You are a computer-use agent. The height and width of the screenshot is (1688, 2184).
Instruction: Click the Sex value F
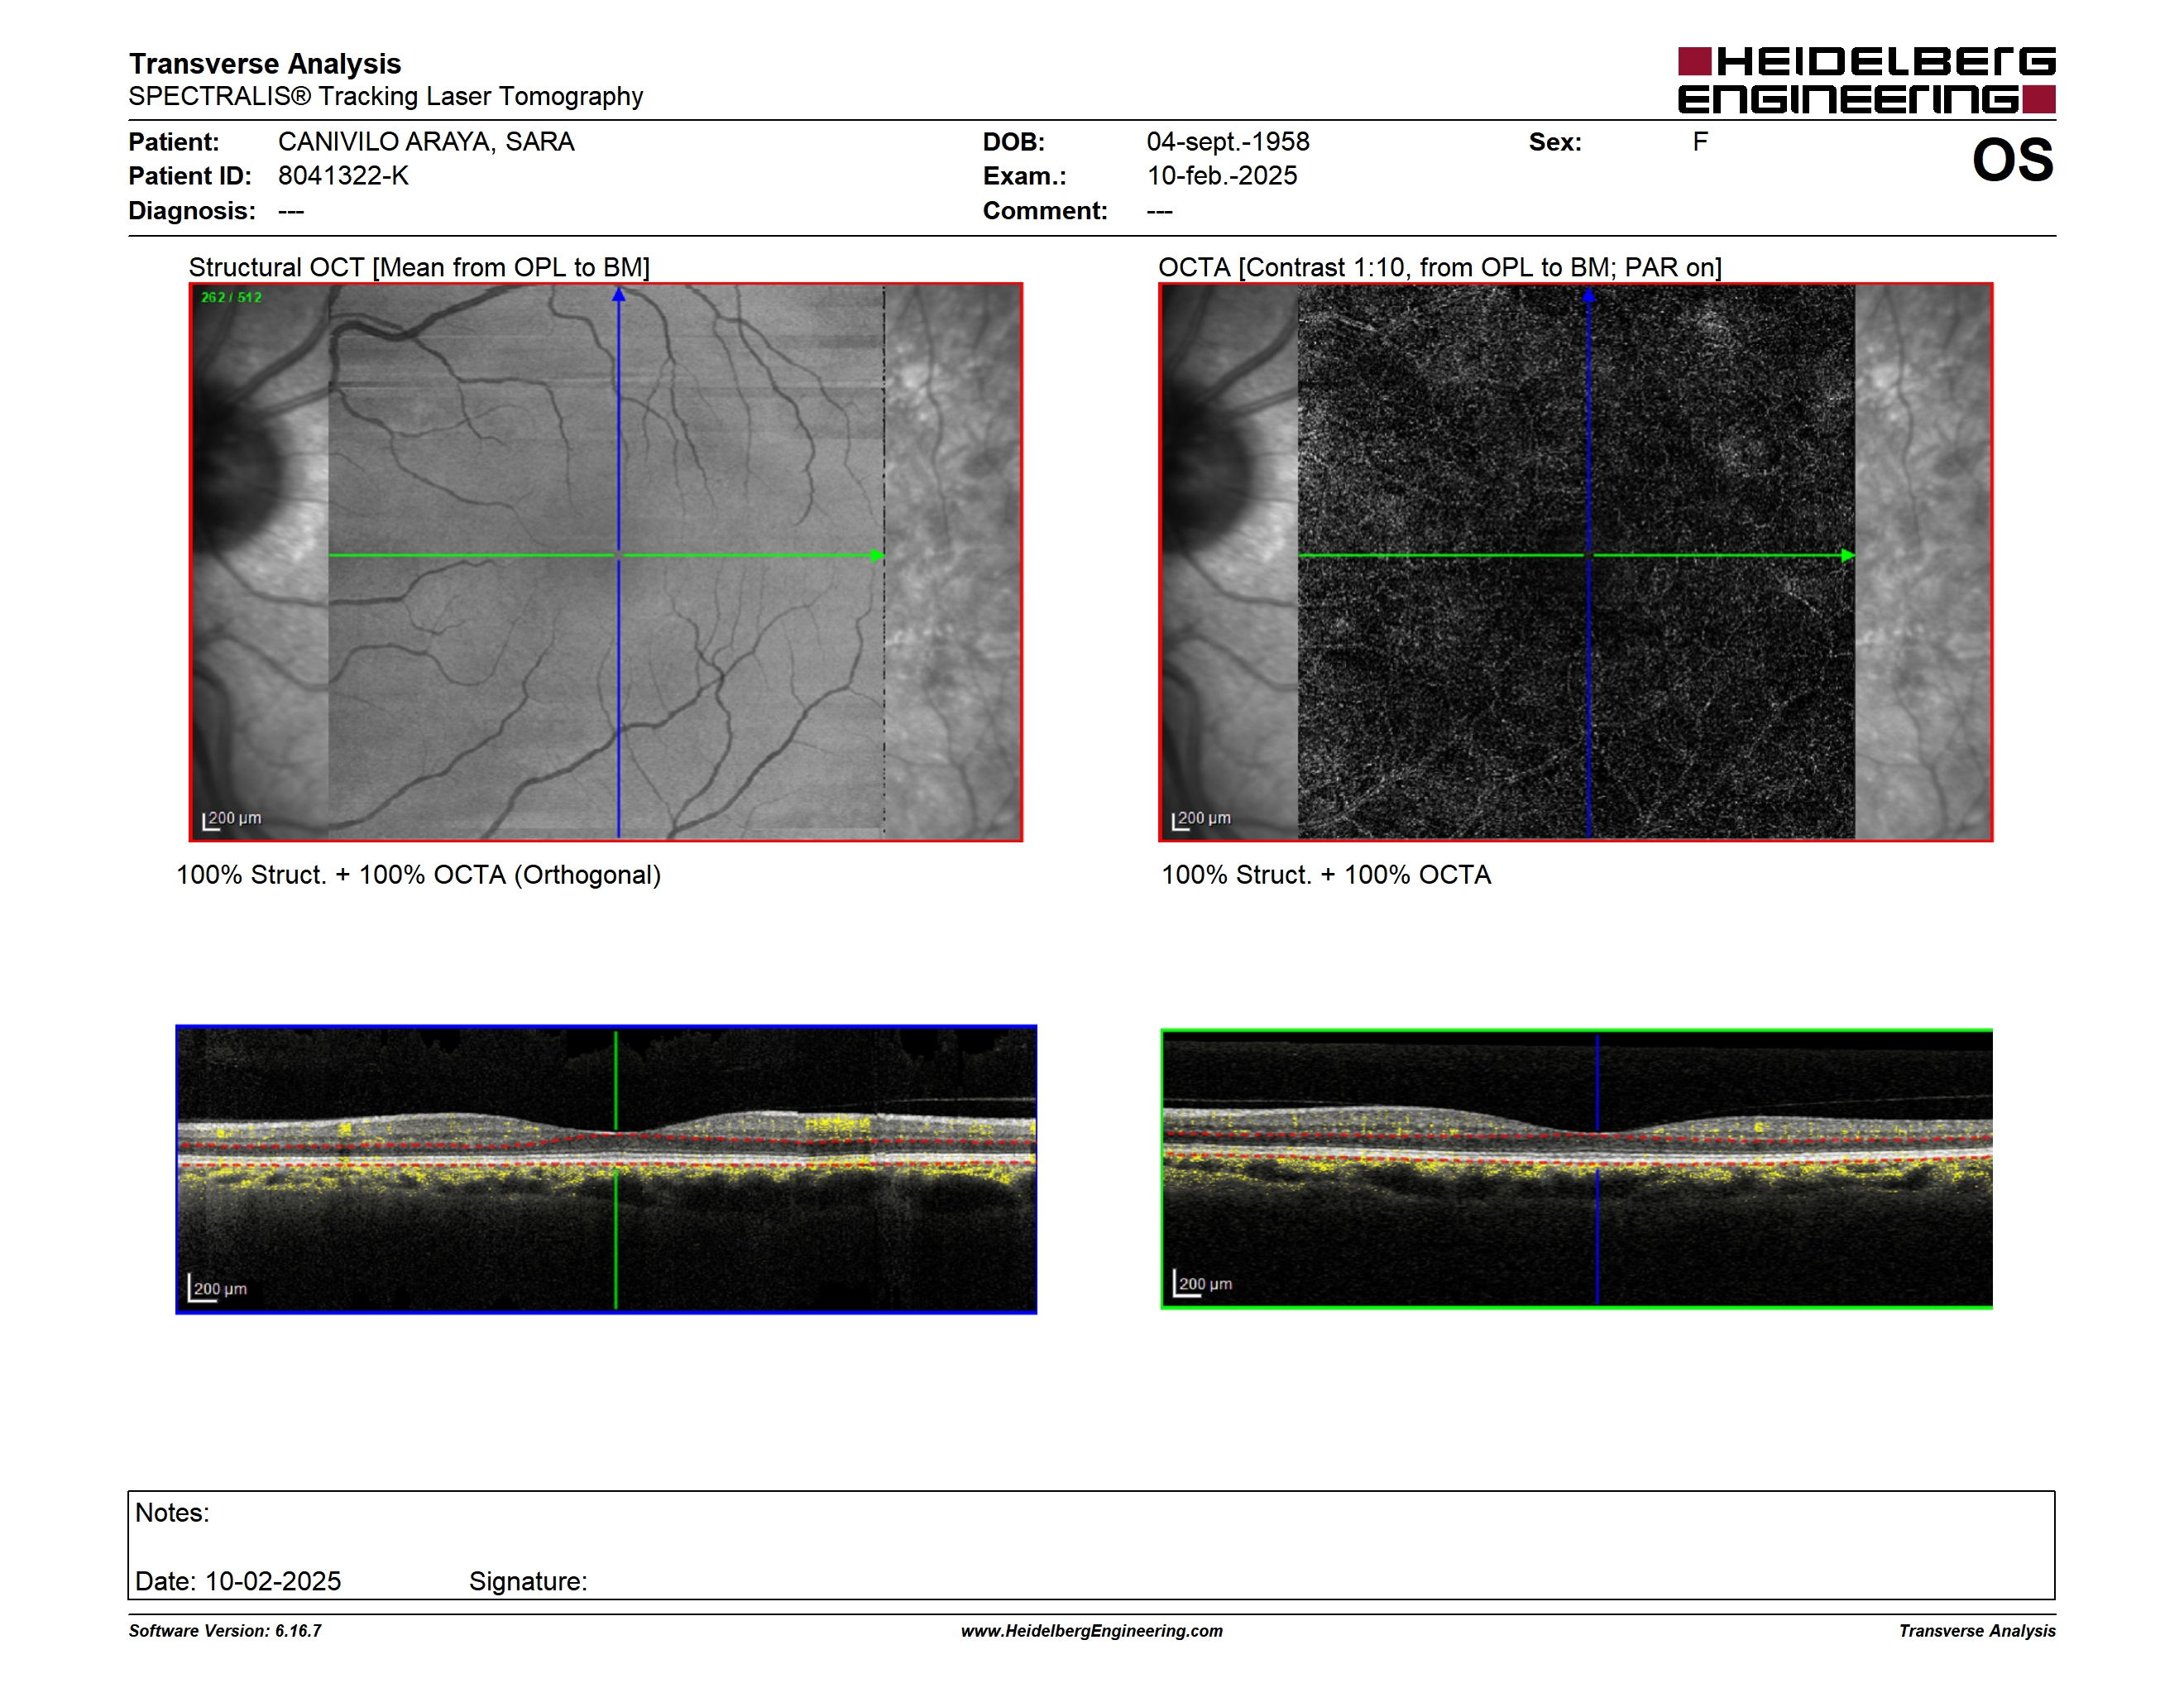point(1700,142)
